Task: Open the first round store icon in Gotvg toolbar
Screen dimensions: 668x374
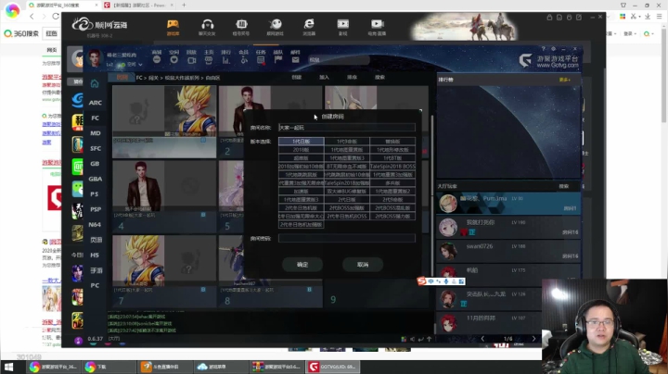Action: pos(157,57)
